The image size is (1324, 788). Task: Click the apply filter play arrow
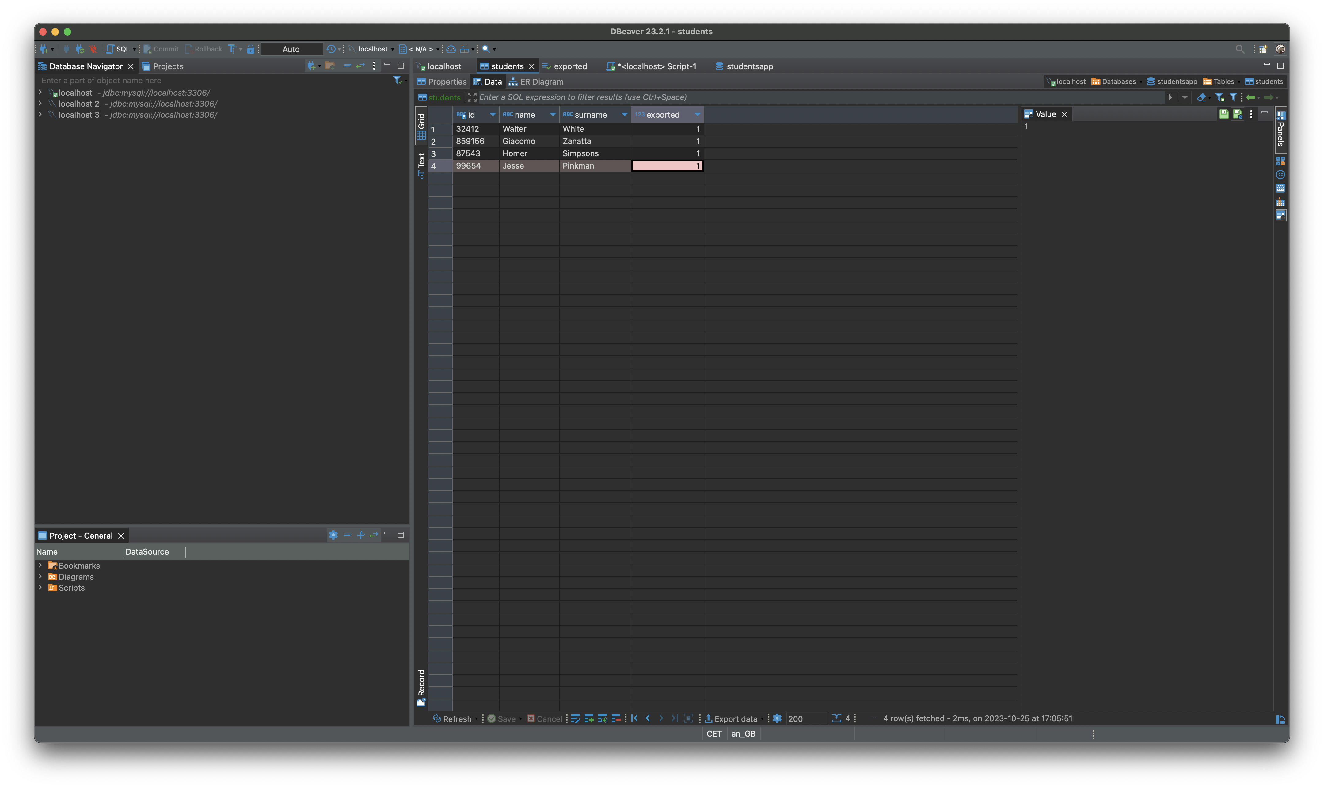pos(1170,97)
